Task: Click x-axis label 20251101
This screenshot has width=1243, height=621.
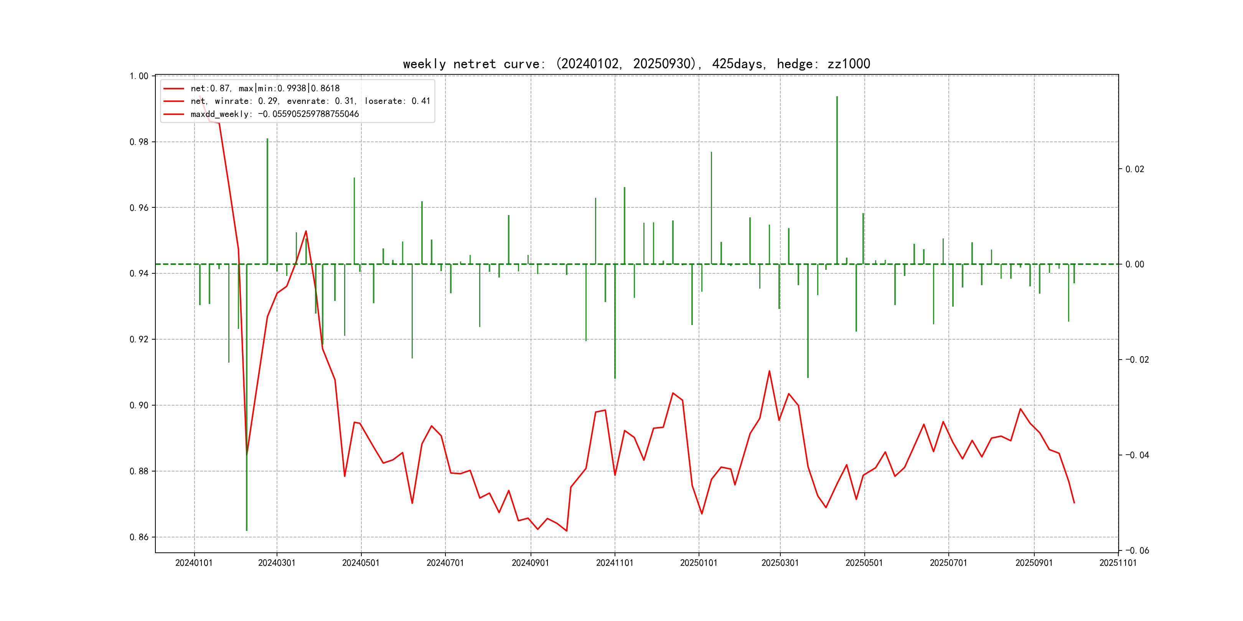Action: [1118, 563]
